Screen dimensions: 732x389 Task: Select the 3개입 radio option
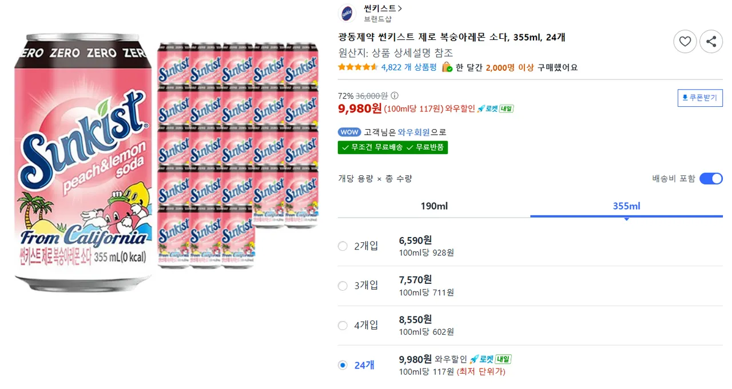[343, 286]
